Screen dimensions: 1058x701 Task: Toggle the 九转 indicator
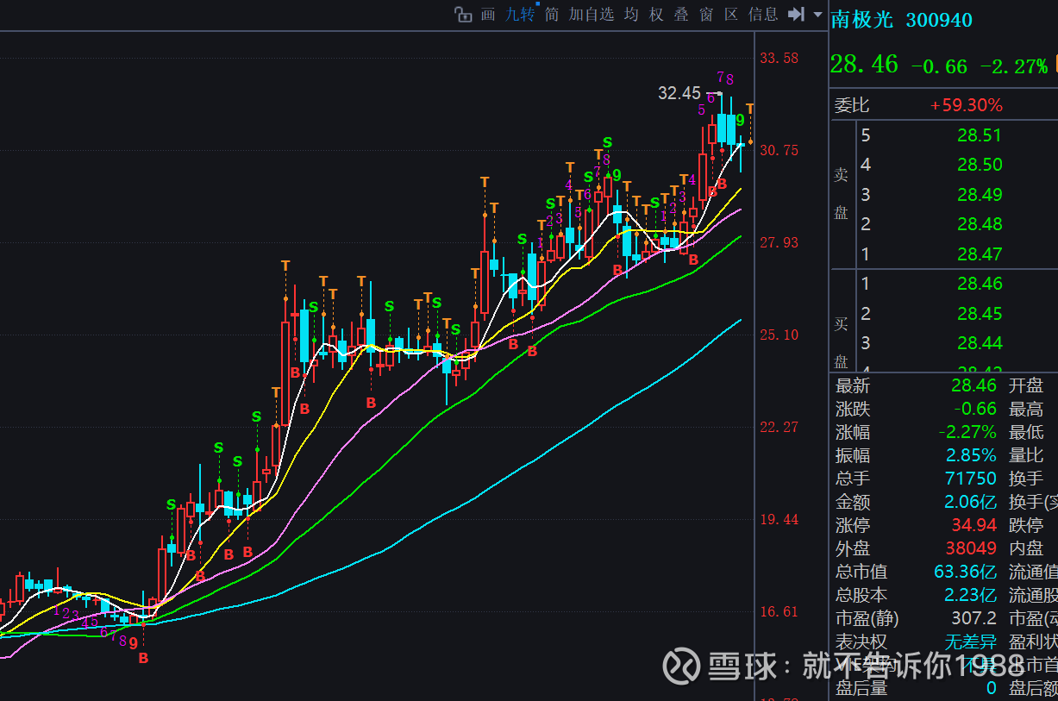(x=520, y=15)
